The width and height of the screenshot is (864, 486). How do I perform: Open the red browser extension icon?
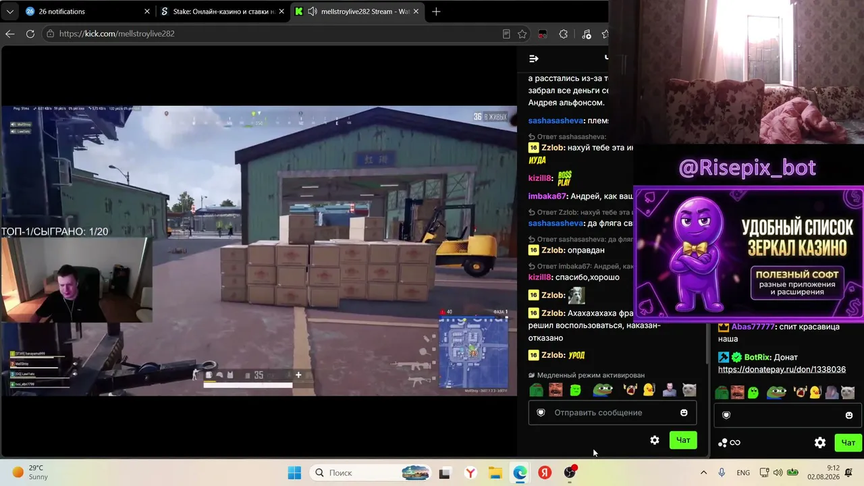click(542, 34)
